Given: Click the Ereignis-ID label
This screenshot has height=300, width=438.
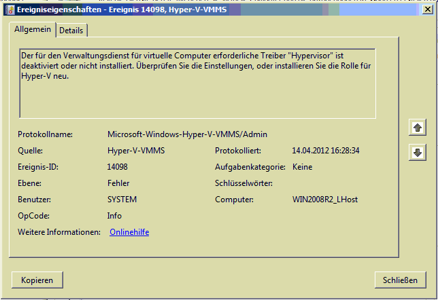Looking at the screenshot, I should [38, 167].
